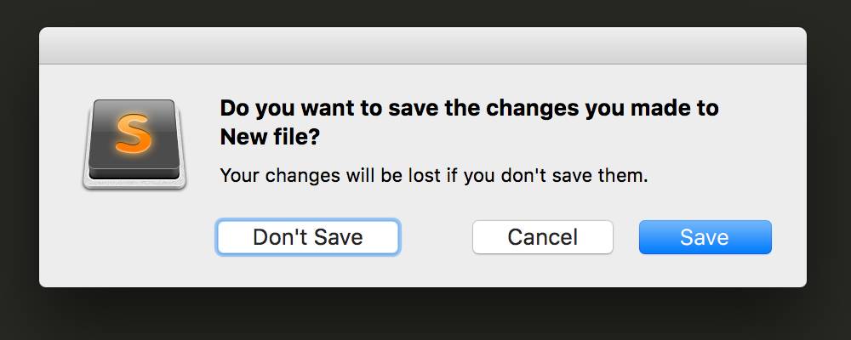
Task: Click the gap between Cancel and Save buttons
Action: (626, 237)
